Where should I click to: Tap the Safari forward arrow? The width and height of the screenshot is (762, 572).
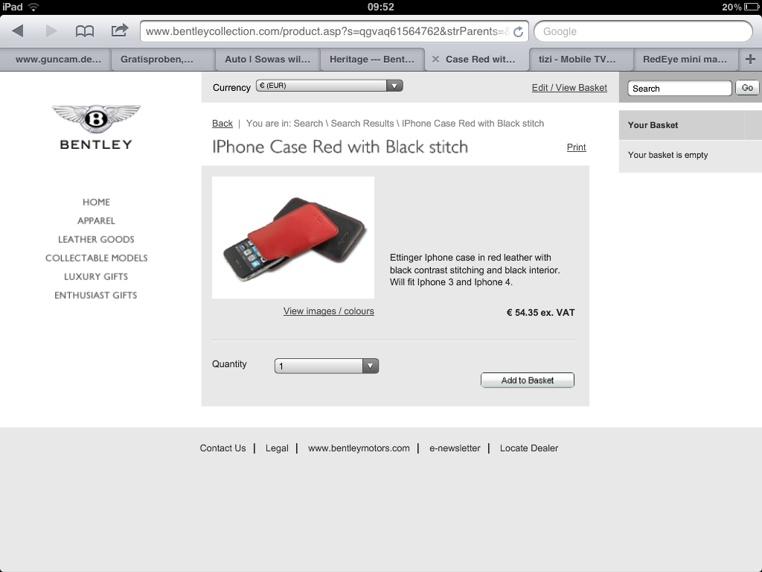(x=51, y=31)
